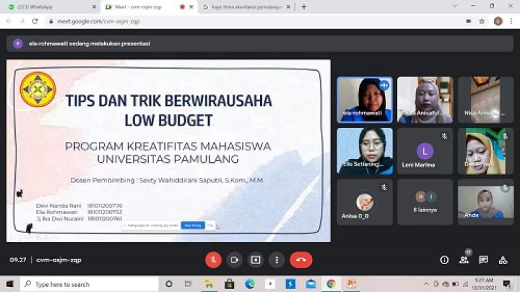Open Microsoft Store from the taskbar
The height and width of the screenshot is (292, 520).
[229, 284]
